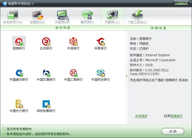This screenshot has width=192, height=138.
Task: Uncheck auto-protect on upgrade checkbox
Action: pyautogui.click(x=4, y=134)
